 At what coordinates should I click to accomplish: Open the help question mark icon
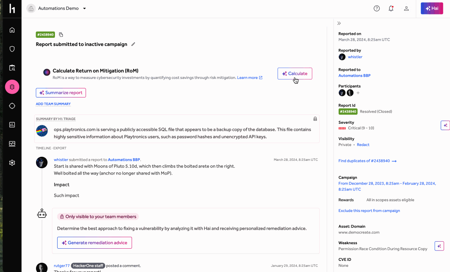[376, 9]
